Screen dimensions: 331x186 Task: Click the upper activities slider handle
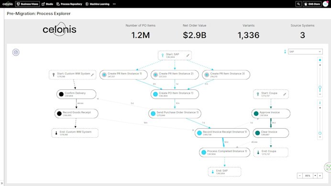click(x=320, y=88)
